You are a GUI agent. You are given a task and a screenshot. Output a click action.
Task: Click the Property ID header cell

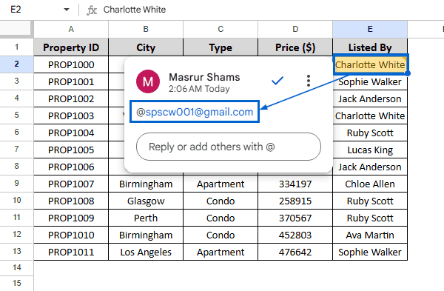click(71, 47)
